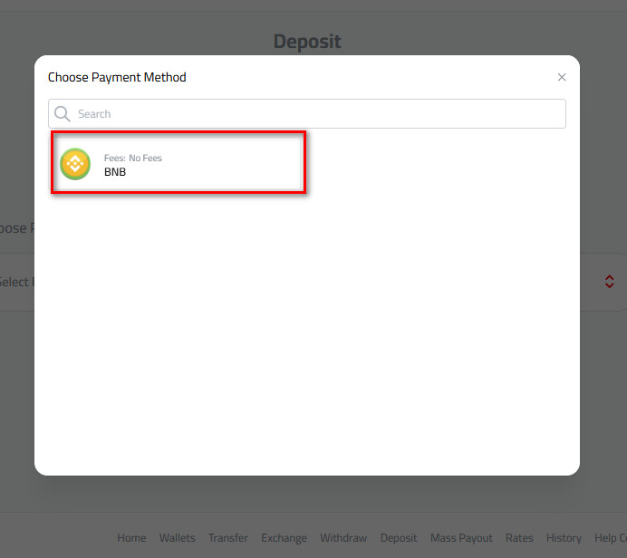Open the Home footer link
The width and height of the screenshot is (627, 558).
coord(131,538)
